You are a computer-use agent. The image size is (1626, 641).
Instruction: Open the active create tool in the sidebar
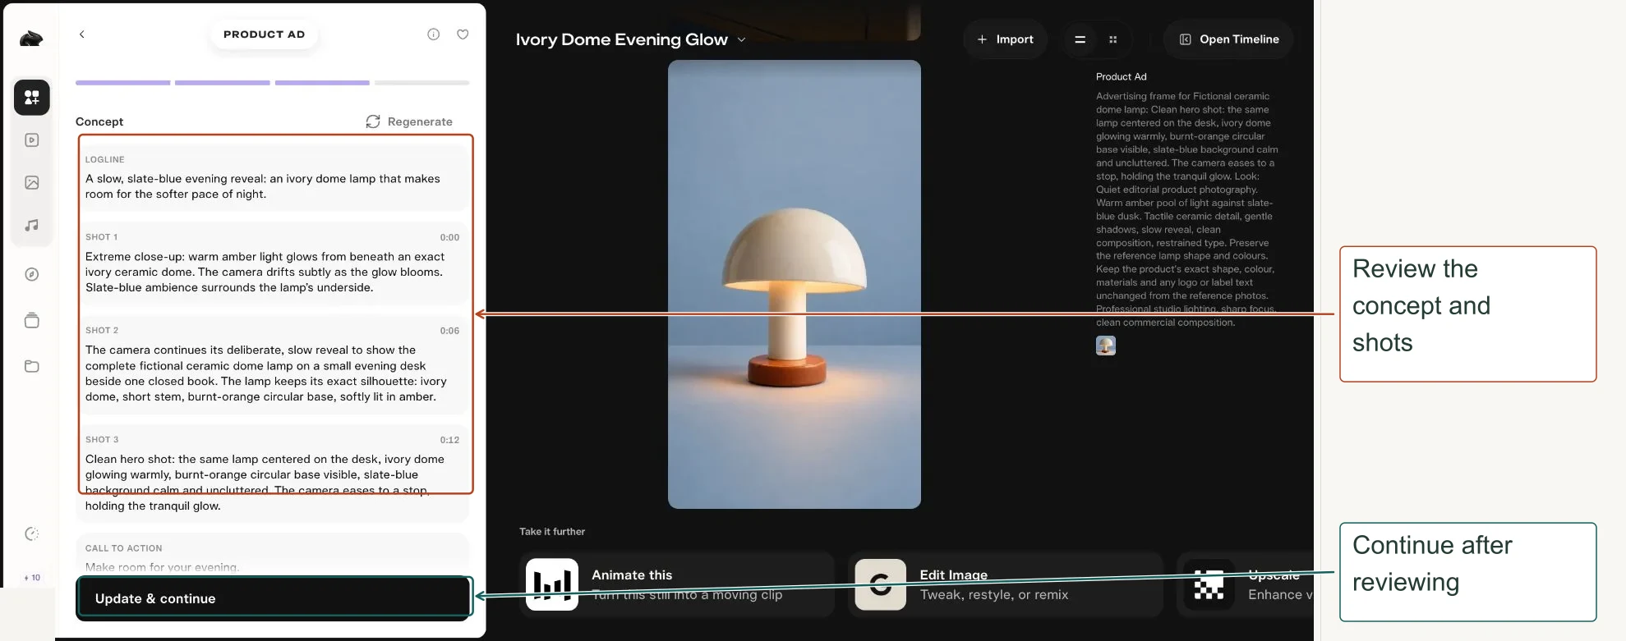pos(32,98)
